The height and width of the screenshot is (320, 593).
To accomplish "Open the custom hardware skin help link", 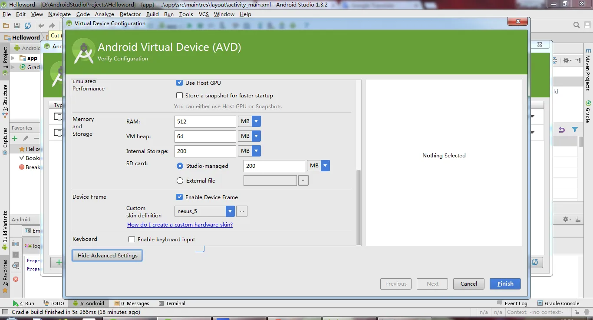I will (180, 225).
